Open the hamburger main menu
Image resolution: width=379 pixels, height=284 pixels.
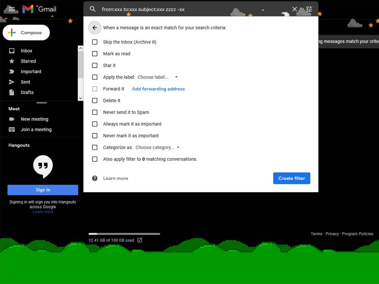click(12, 9)
